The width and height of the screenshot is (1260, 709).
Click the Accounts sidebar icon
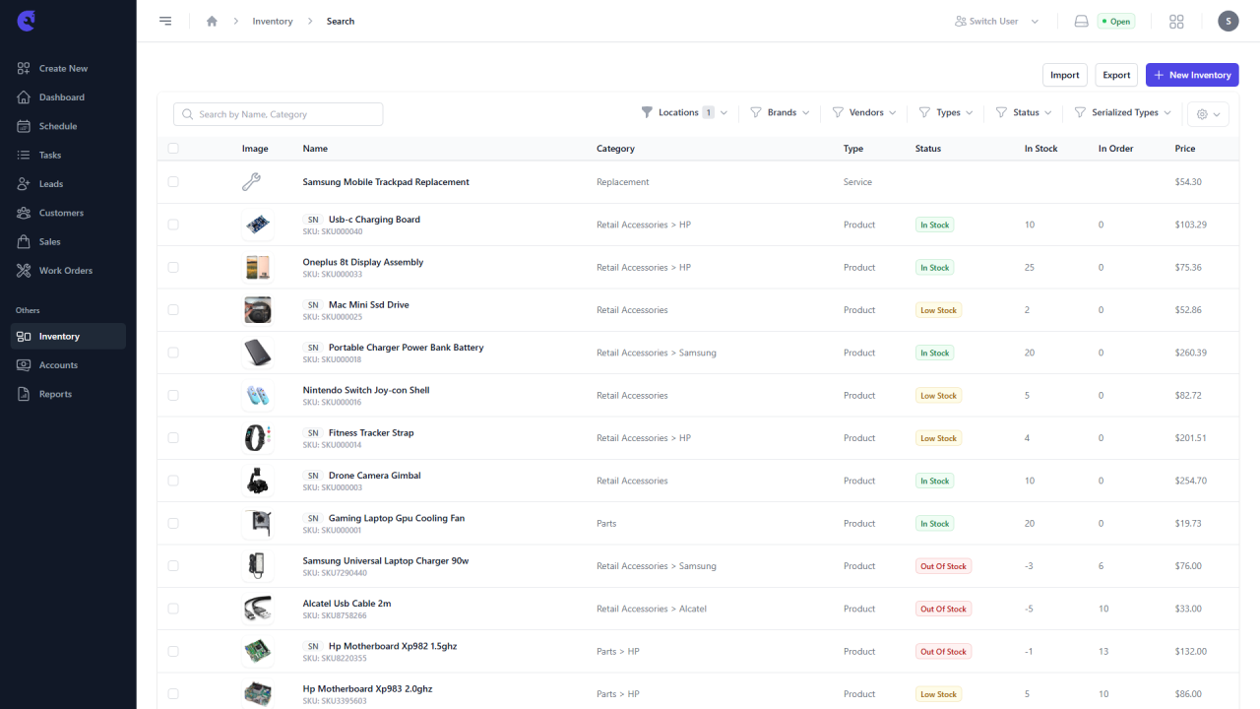[24, 365]
